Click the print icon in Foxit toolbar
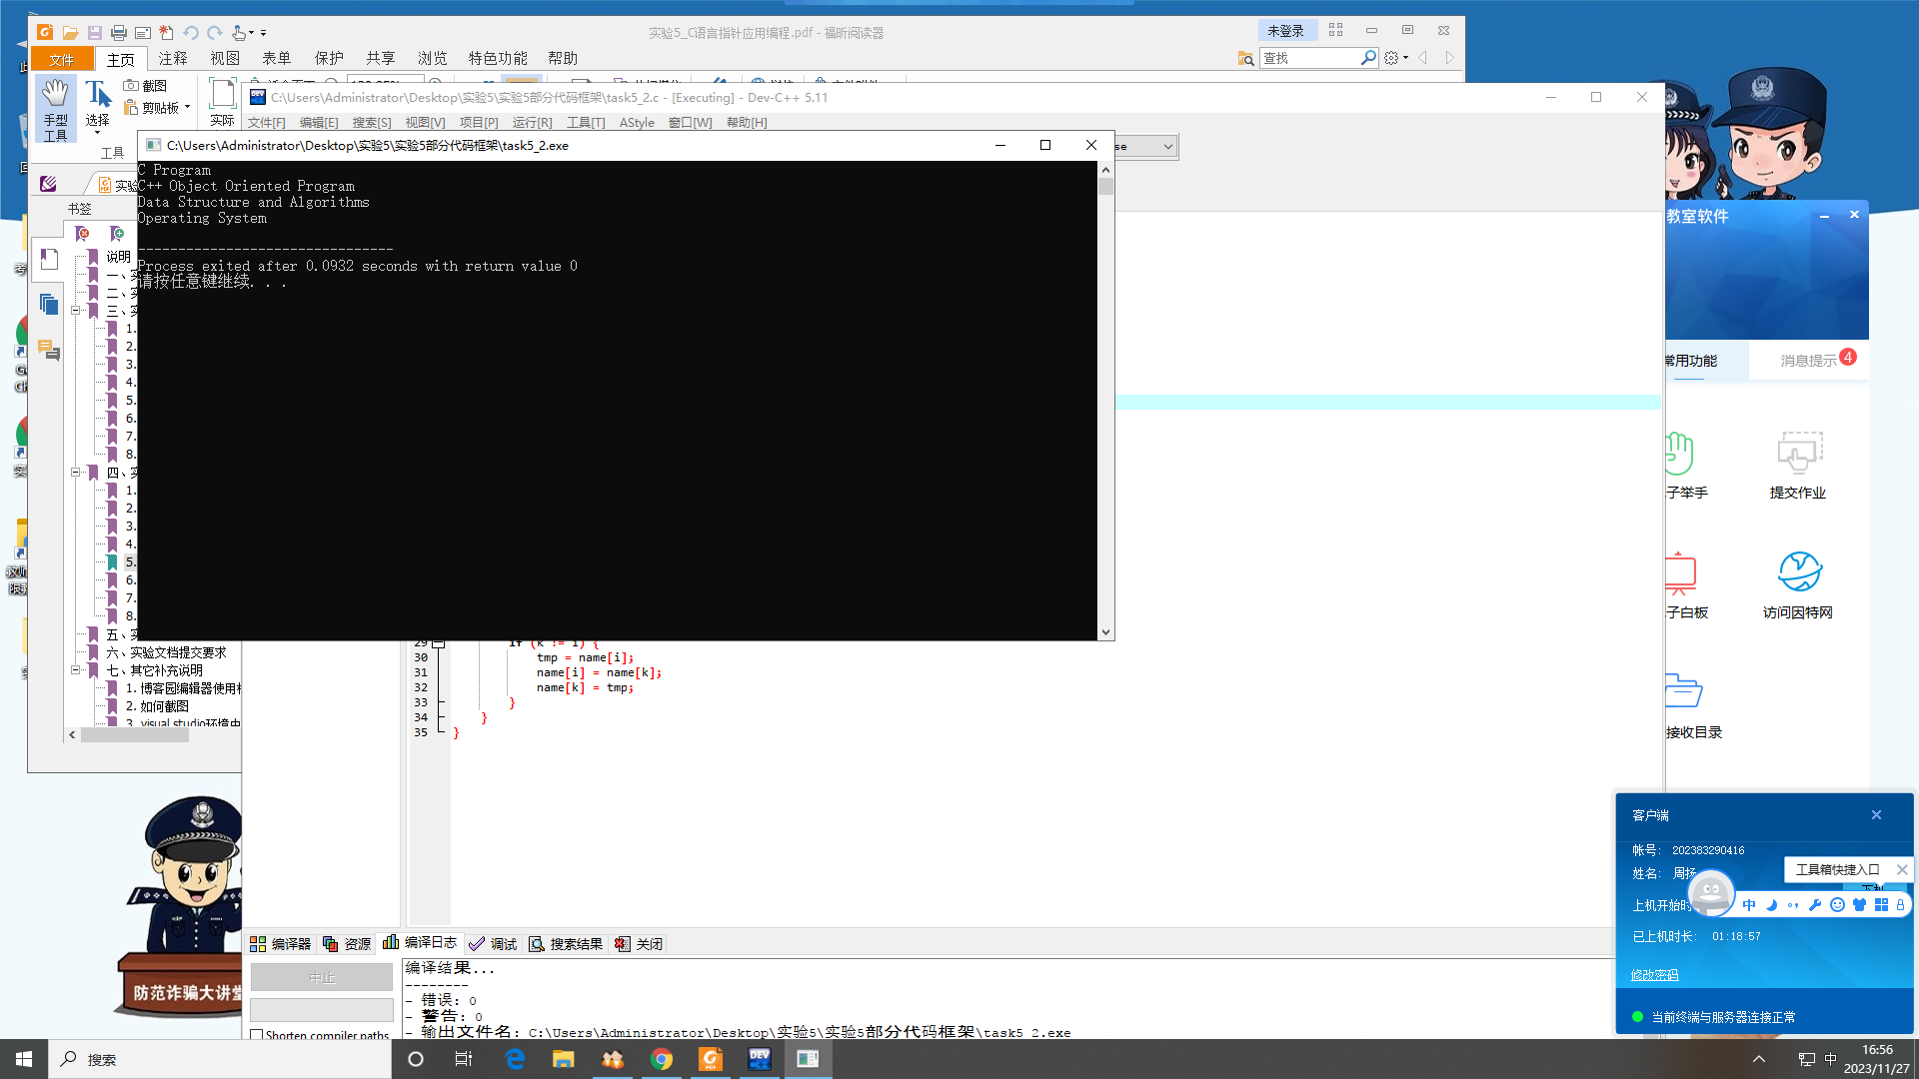 click(118, 33)
